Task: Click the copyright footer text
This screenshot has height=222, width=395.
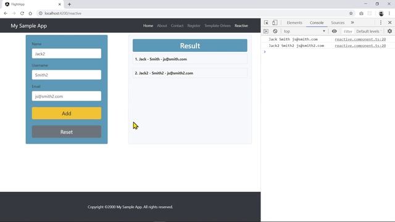Action: (x=130, y=207)
